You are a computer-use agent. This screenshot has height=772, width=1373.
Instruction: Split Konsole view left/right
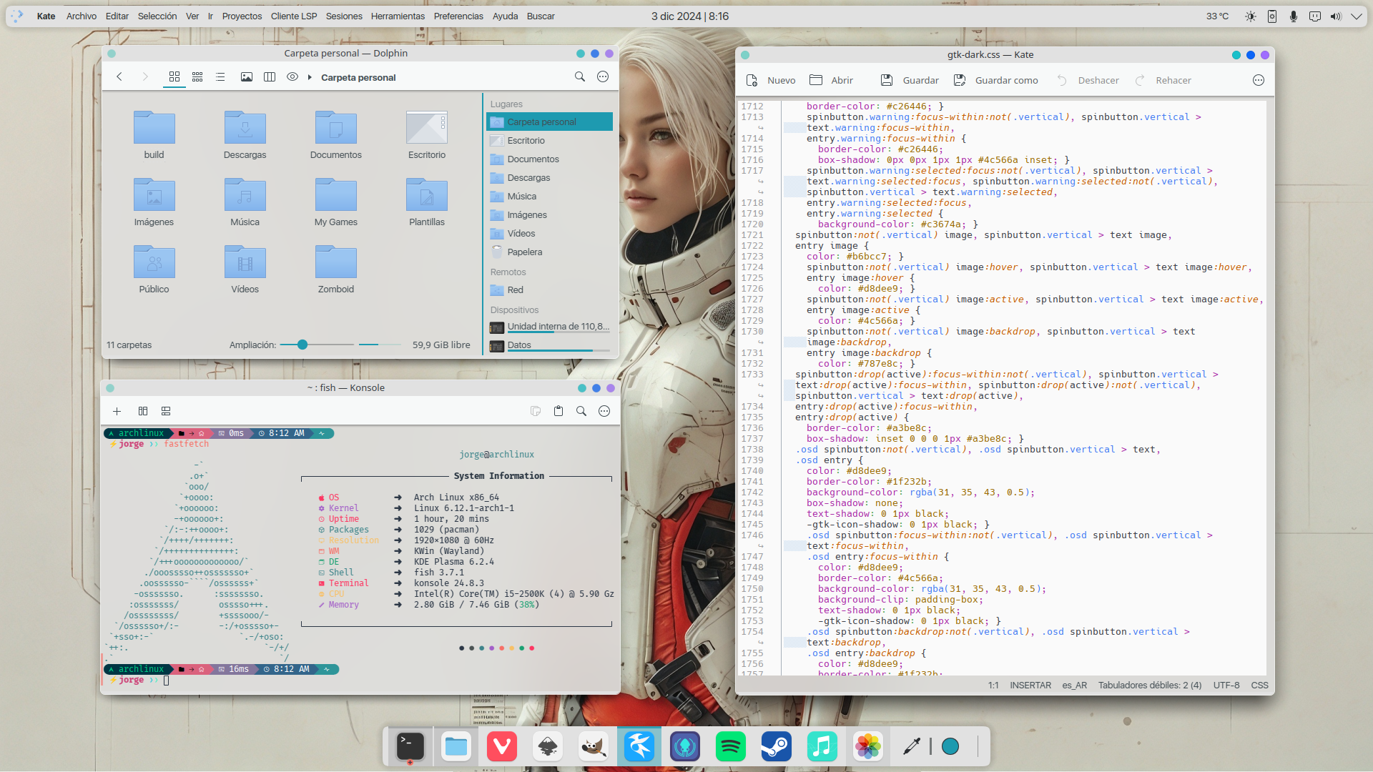pos(143,411)
